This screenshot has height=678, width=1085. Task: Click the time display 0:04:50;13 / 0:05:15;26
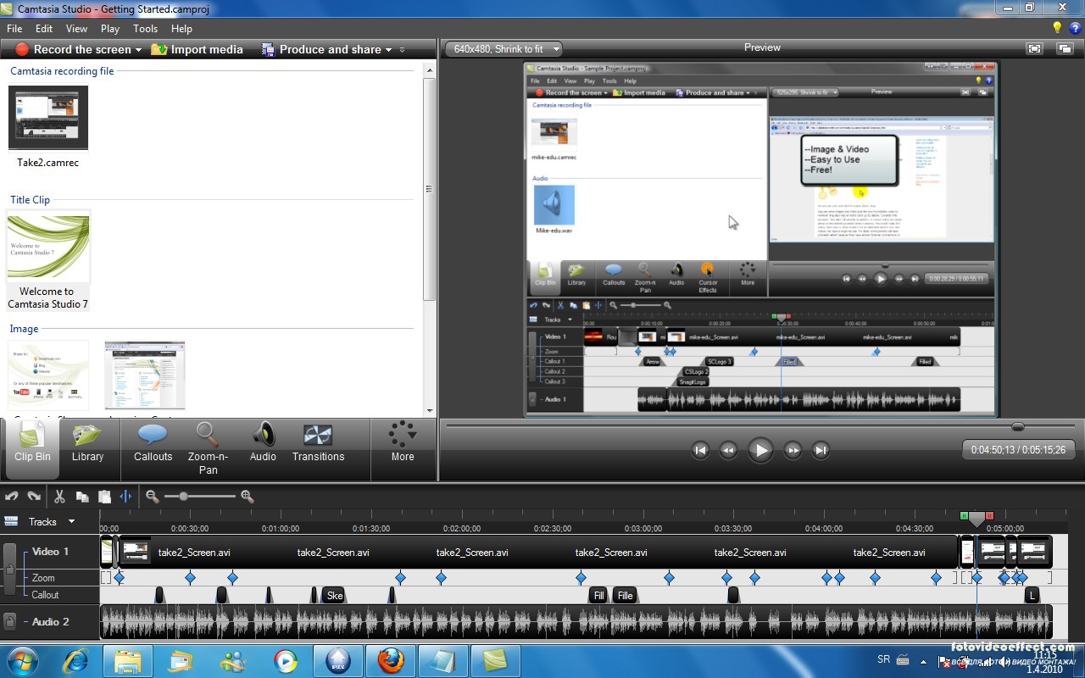click(x=1019, y=450)
